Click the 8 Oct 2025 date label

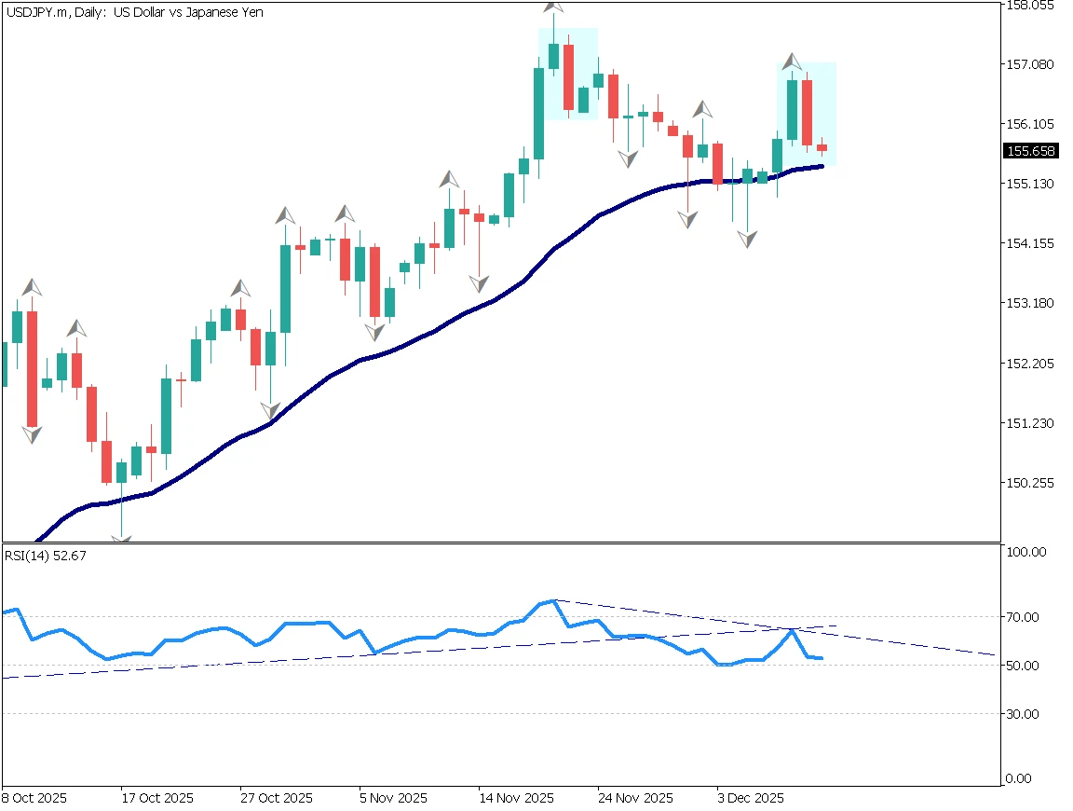pos(34,799)
